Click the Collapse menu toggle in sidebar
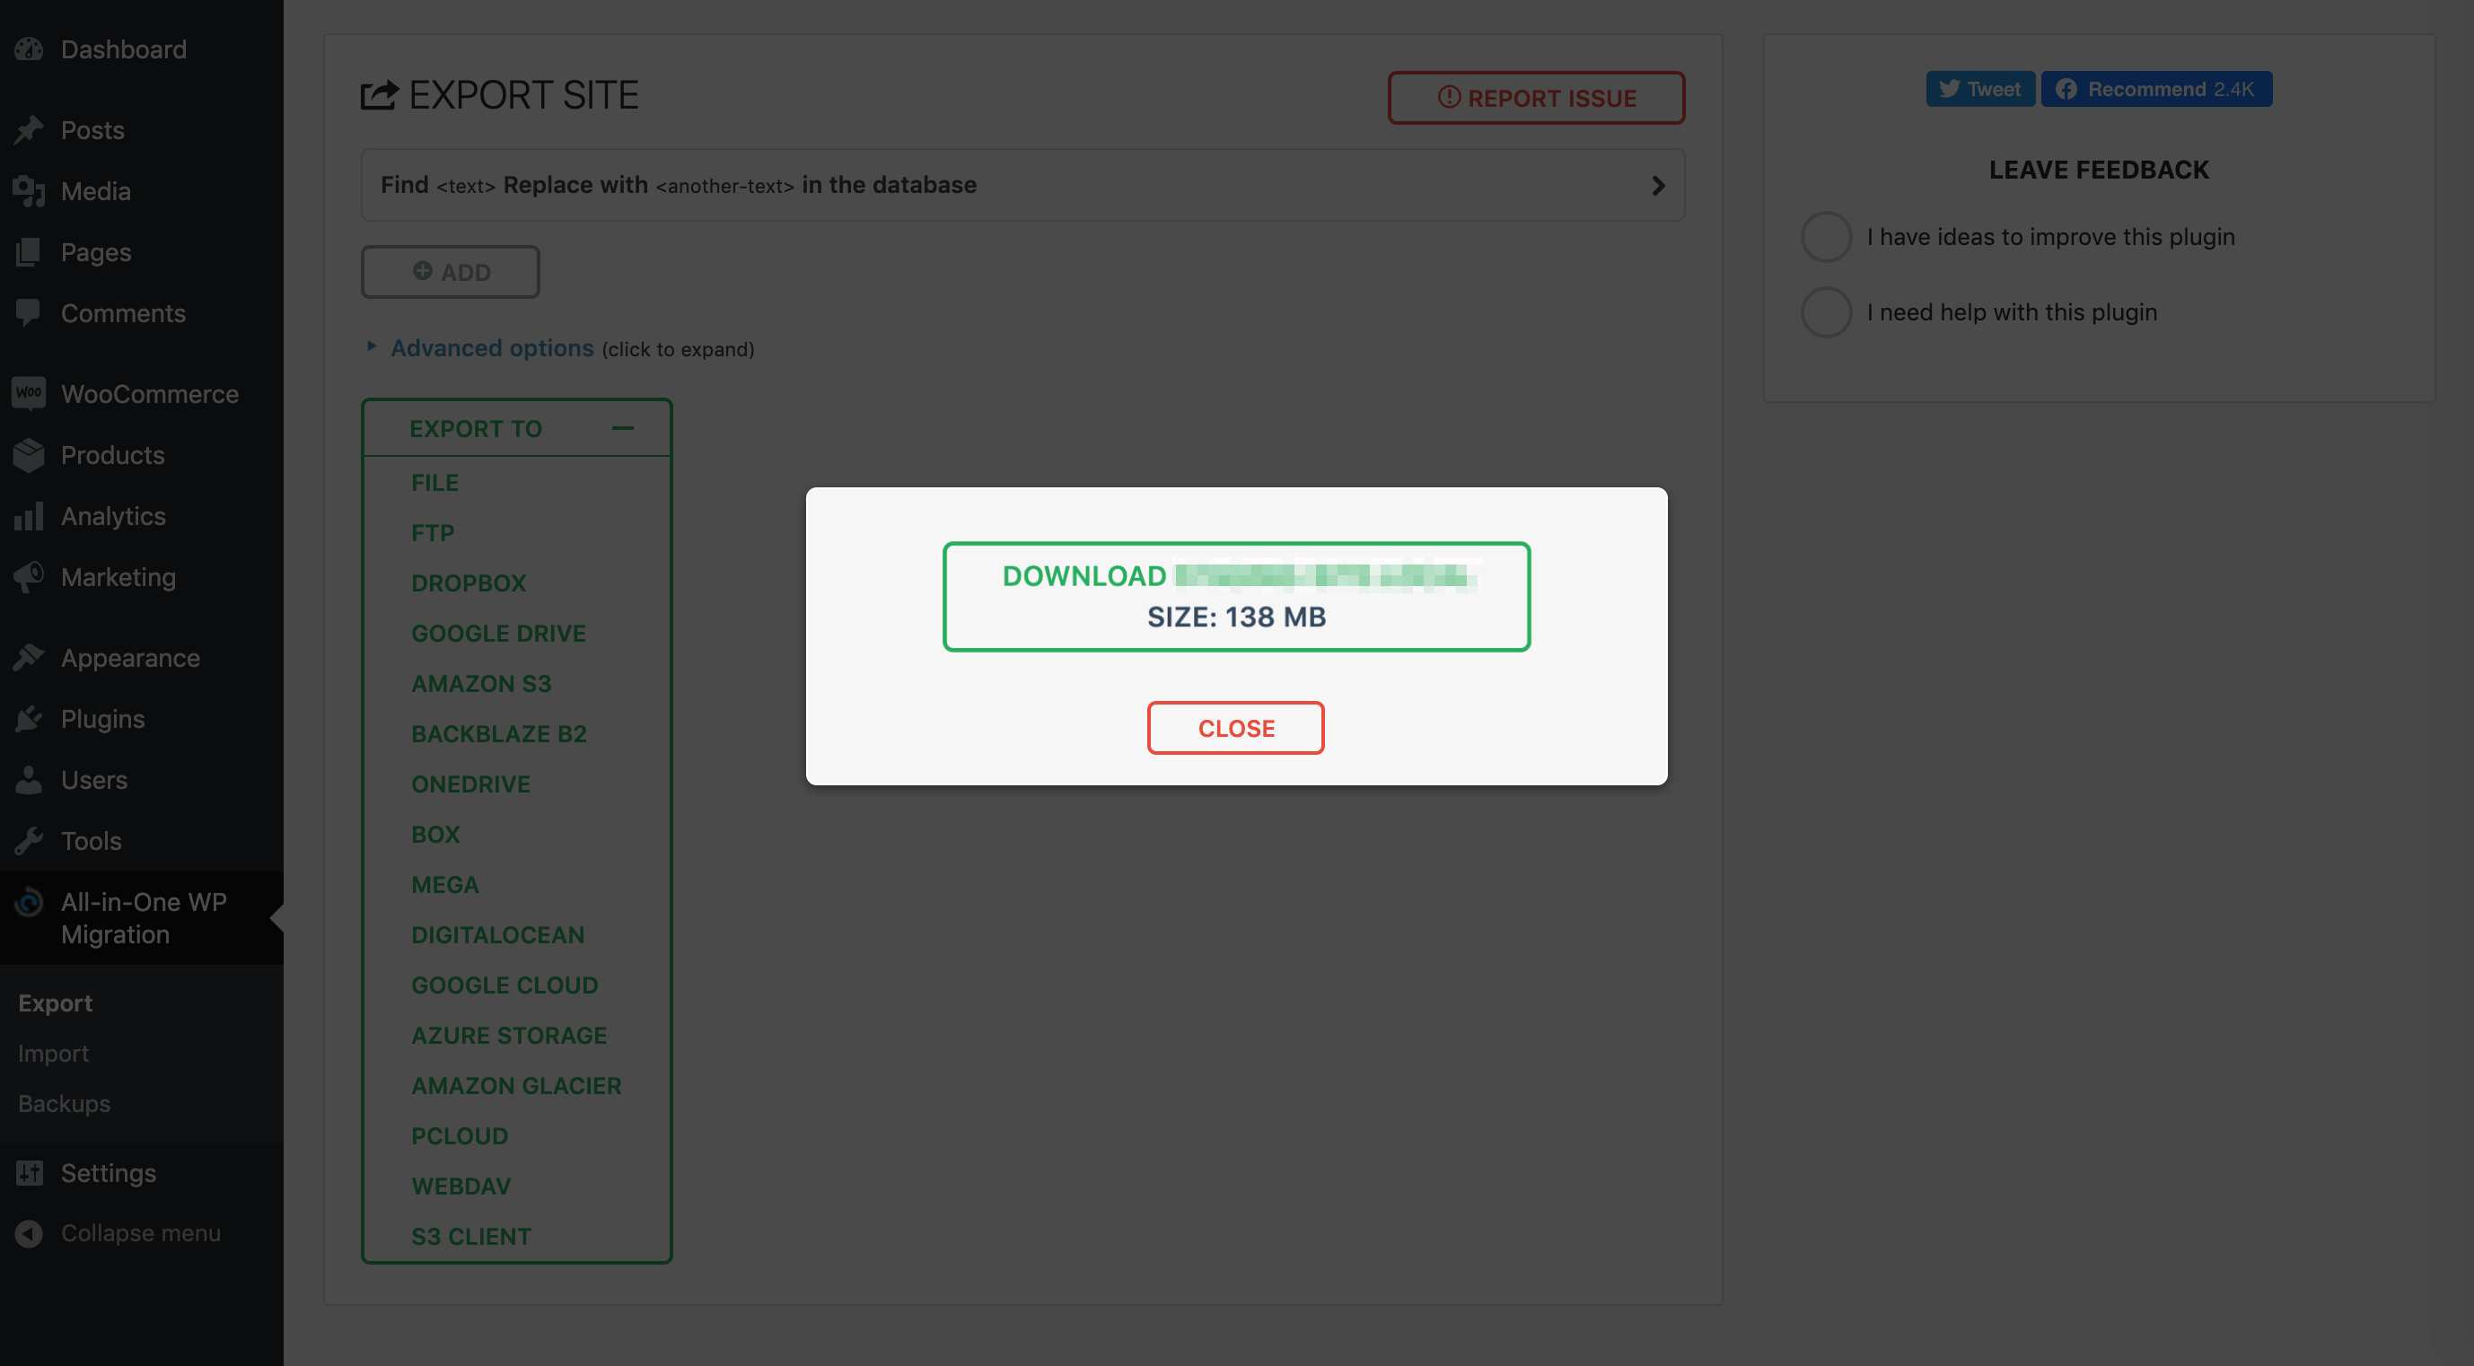 pos(140,1231)
